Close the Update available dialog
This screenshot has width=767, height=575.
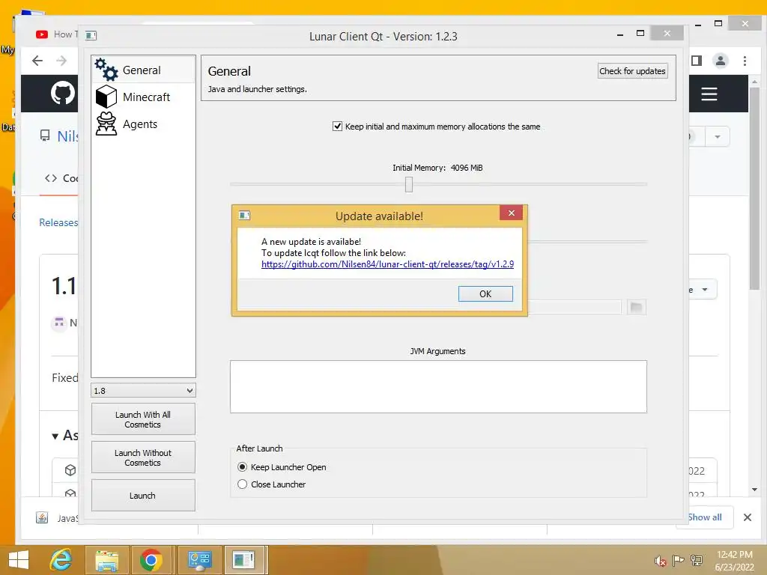tap(511, 213)
